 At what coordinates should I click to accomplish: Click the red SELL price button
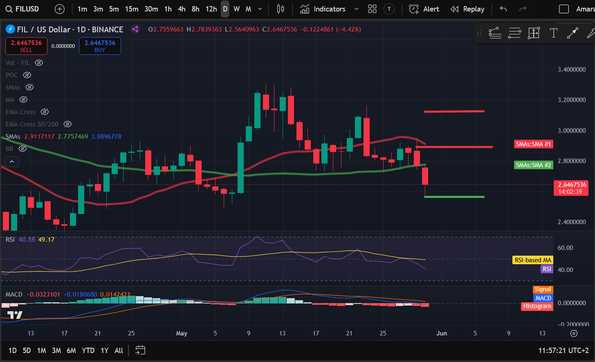pyautogui.click(x=26, y=46)
